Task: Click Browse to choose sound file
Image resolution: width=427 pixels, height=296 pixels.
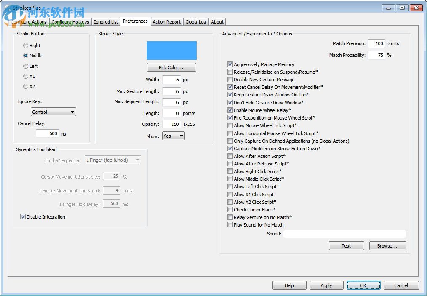Action: [387, 246]
